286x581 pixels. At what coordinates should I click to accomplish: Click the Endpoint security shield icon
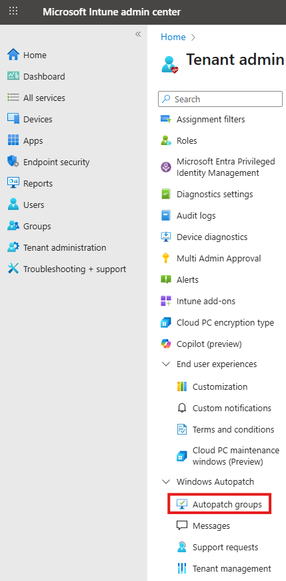[x=13, y=162]
